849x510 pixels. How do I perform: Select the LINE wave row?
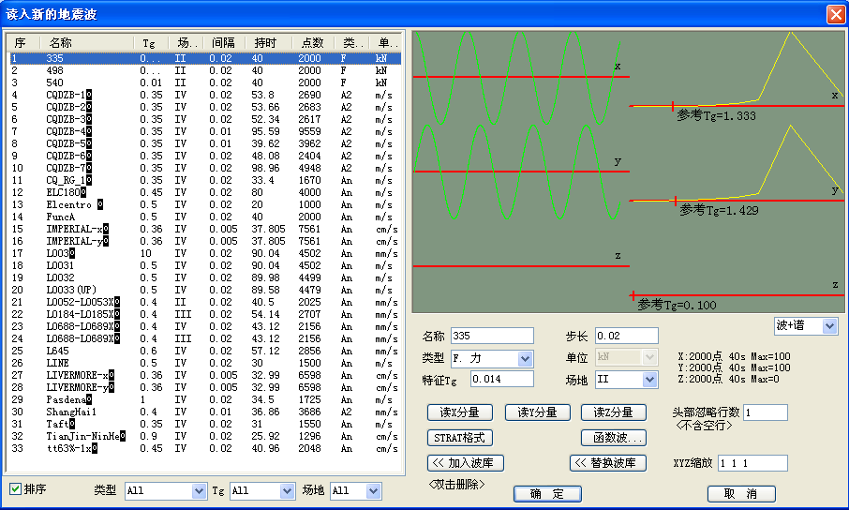(x=205, y=363)
